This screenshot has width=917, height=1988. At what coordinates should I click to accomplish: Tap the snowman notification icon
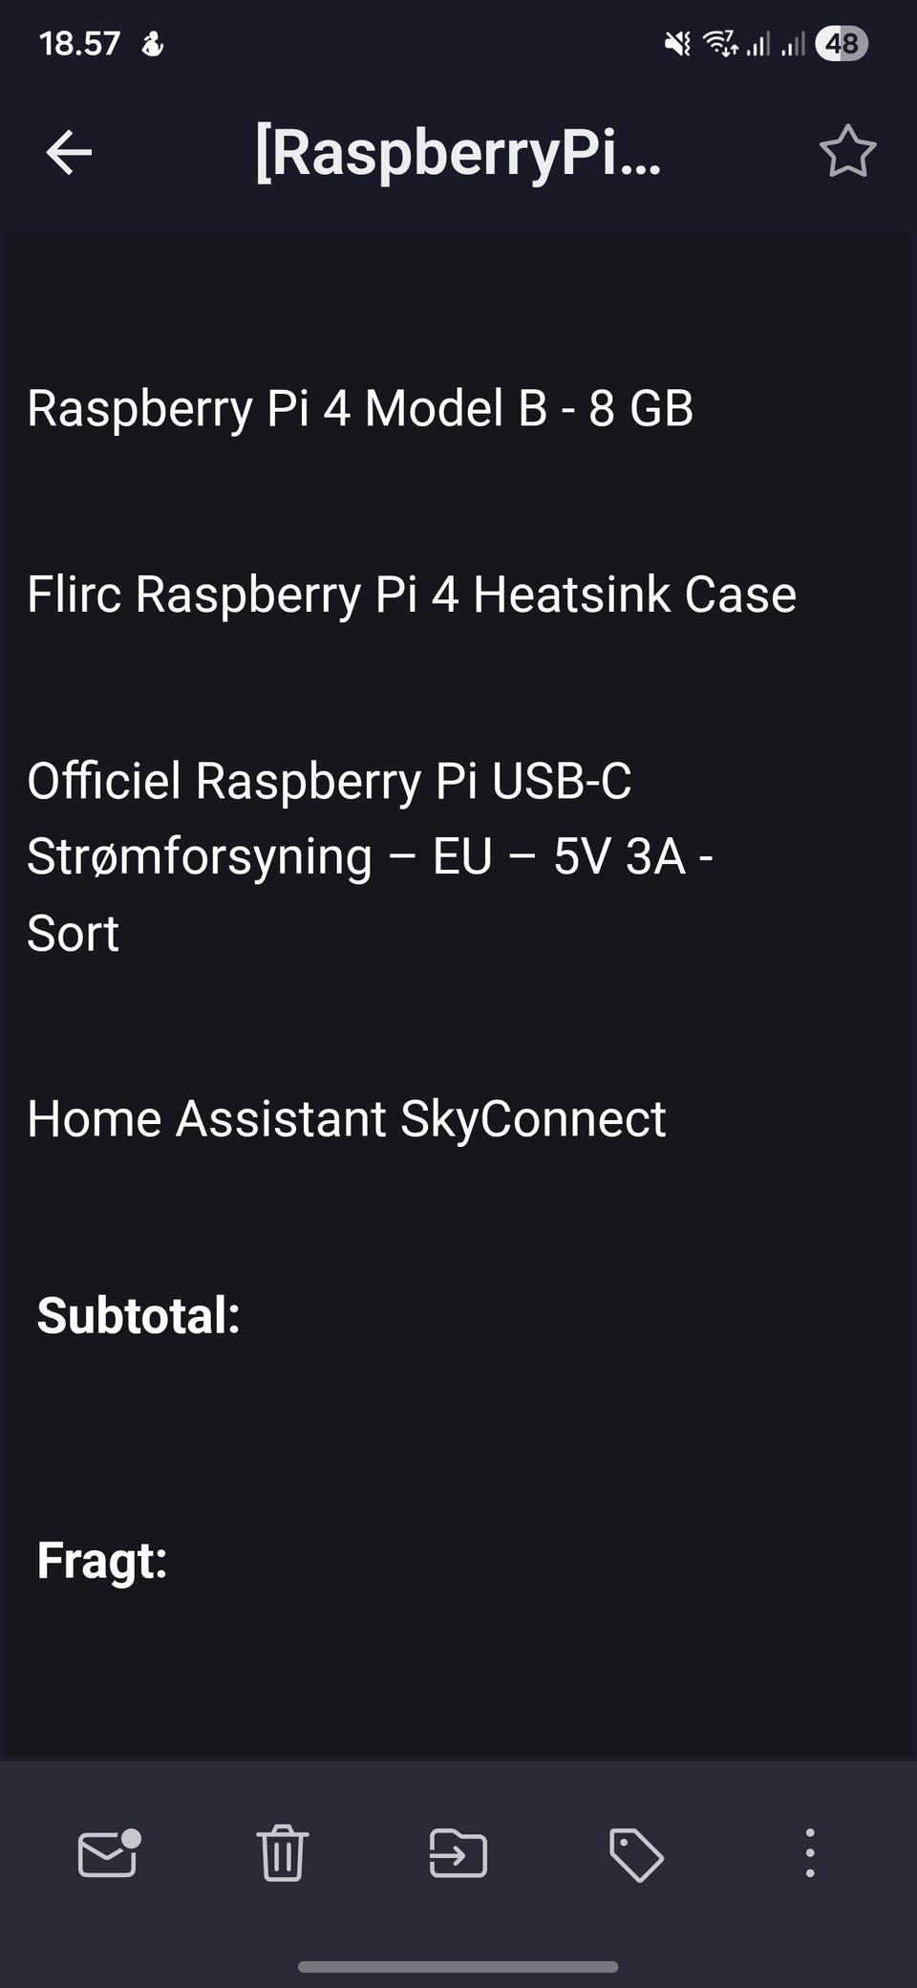(x=153, y=44)
